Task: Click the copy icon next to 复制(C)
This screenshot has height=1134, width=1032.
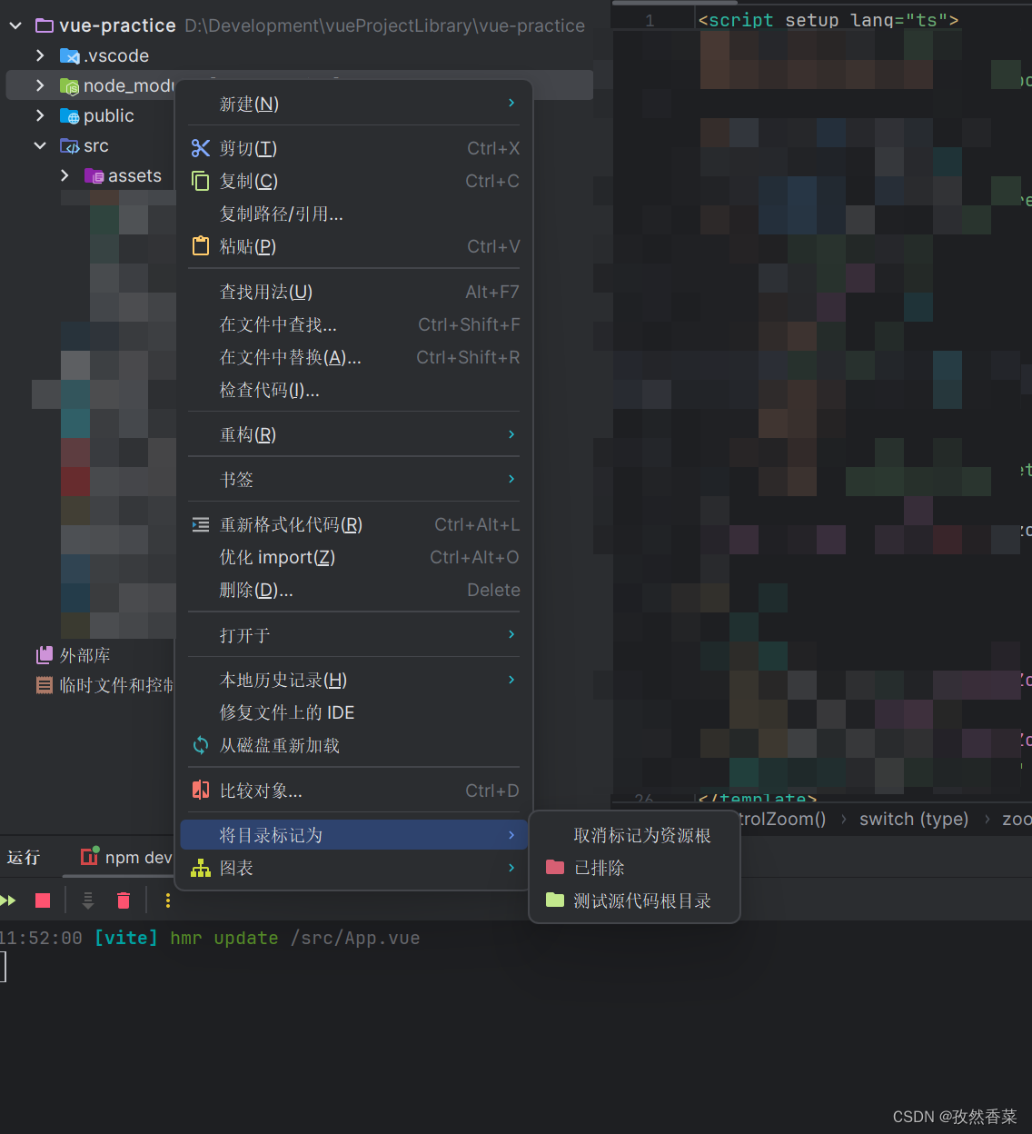Action: tap(200, 180)
